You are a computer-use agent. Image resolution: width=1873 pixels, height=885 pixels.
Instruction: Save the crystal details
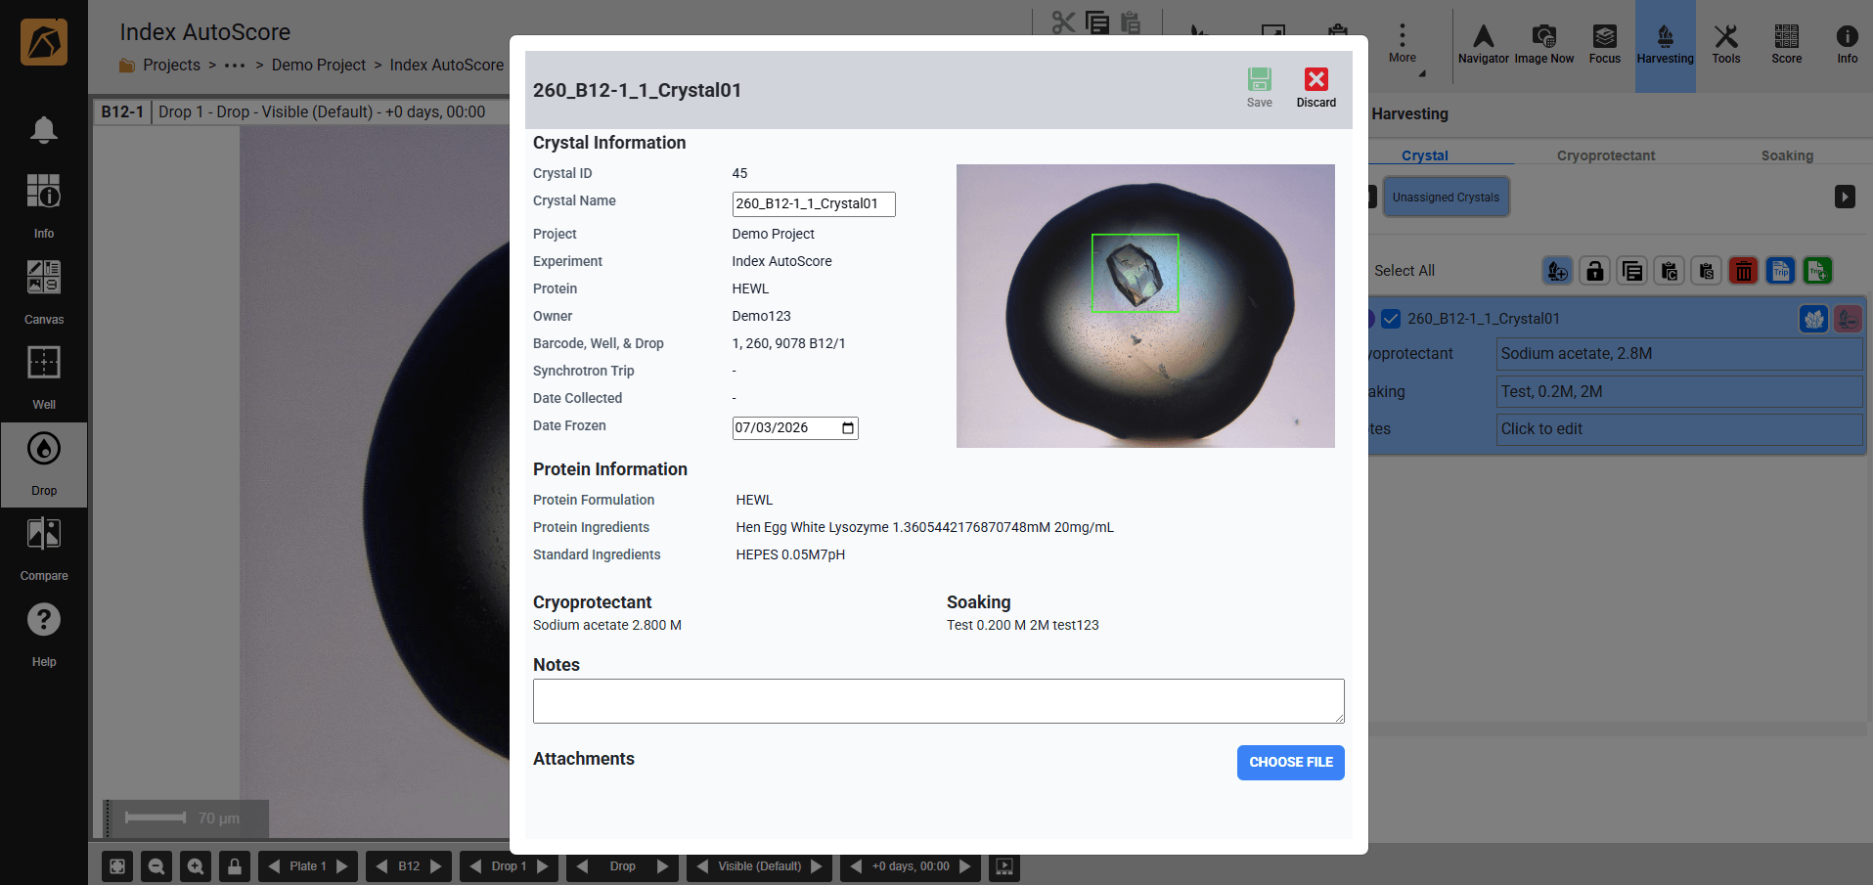1259,87
